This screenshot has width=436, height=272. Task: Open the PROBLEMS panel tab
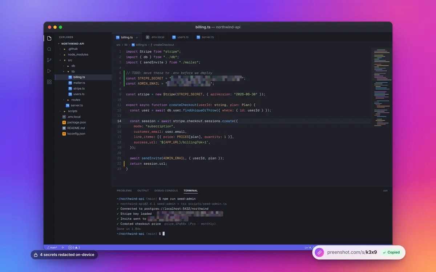(124, 190)
